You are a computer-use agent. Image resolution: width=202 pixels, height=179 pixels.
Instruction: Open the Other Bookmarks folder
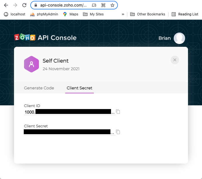point(148,14)
